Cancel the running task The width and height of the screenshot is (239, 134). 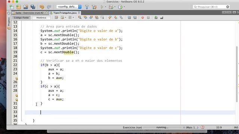click(184, 127)
